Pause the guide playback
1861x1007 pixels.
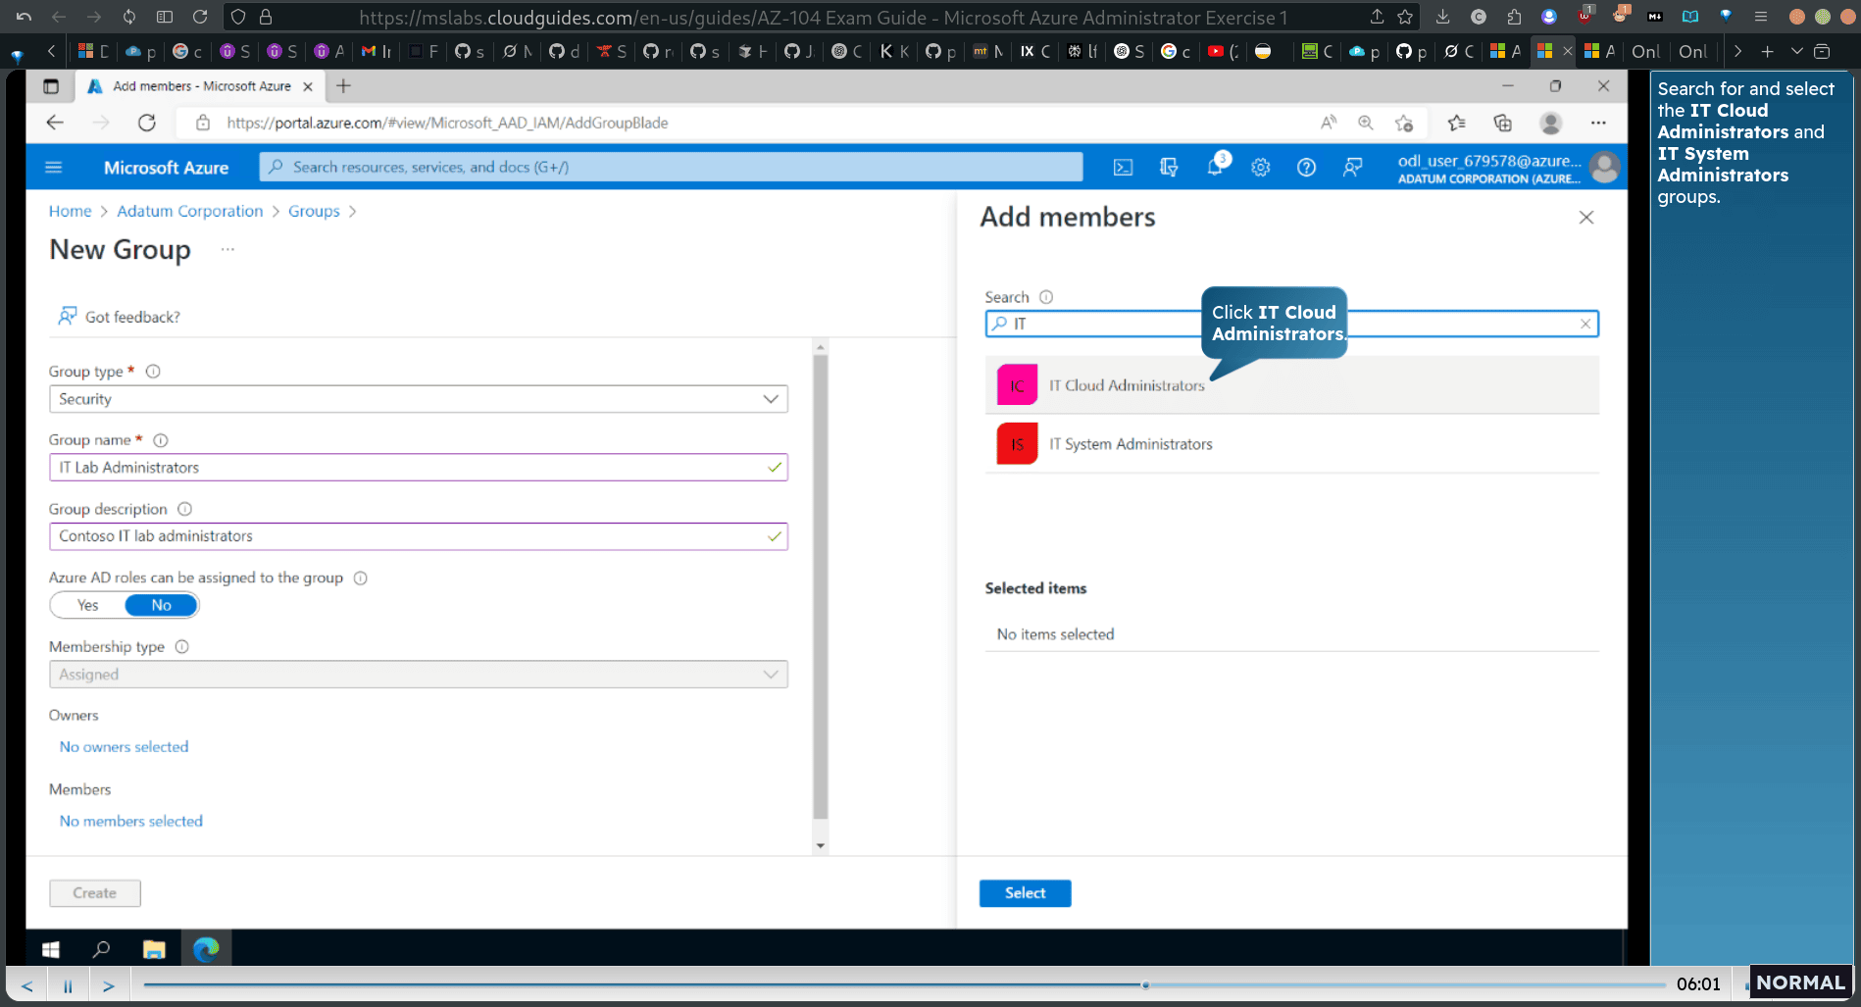click(68, 985)
